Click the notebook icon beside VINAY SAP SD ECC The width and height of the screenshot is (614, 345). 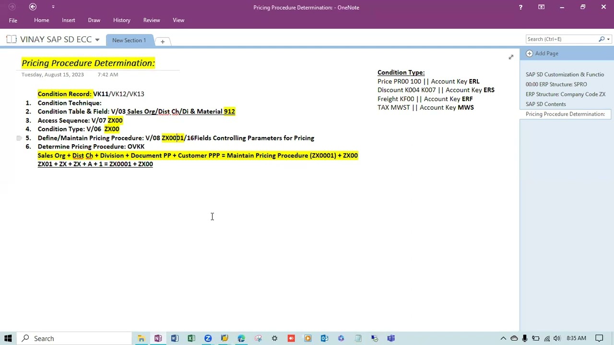coord(12,39)
